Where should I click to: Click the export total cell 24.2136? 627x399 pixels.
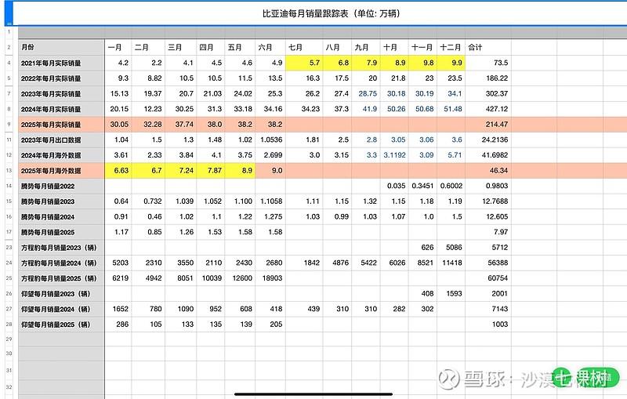[x=488, y=140]
